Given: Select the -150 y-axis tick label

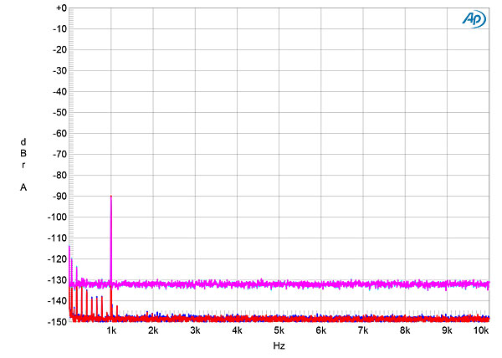Looking at the screenshot, I should (x=56, y=322).
